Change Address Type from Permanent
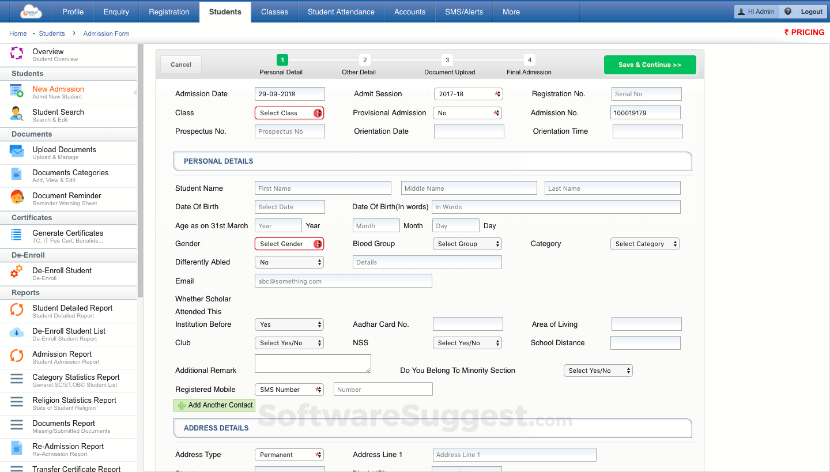The height and width of the screenshot is (472, 830). coord(289,454)
